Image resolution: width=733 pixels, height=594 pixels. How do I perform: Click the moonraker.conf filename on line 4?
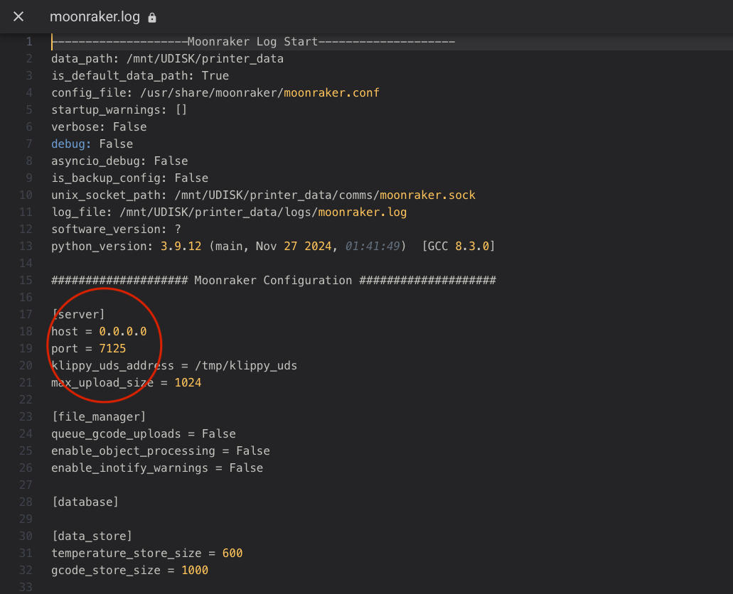pos(331,92)
